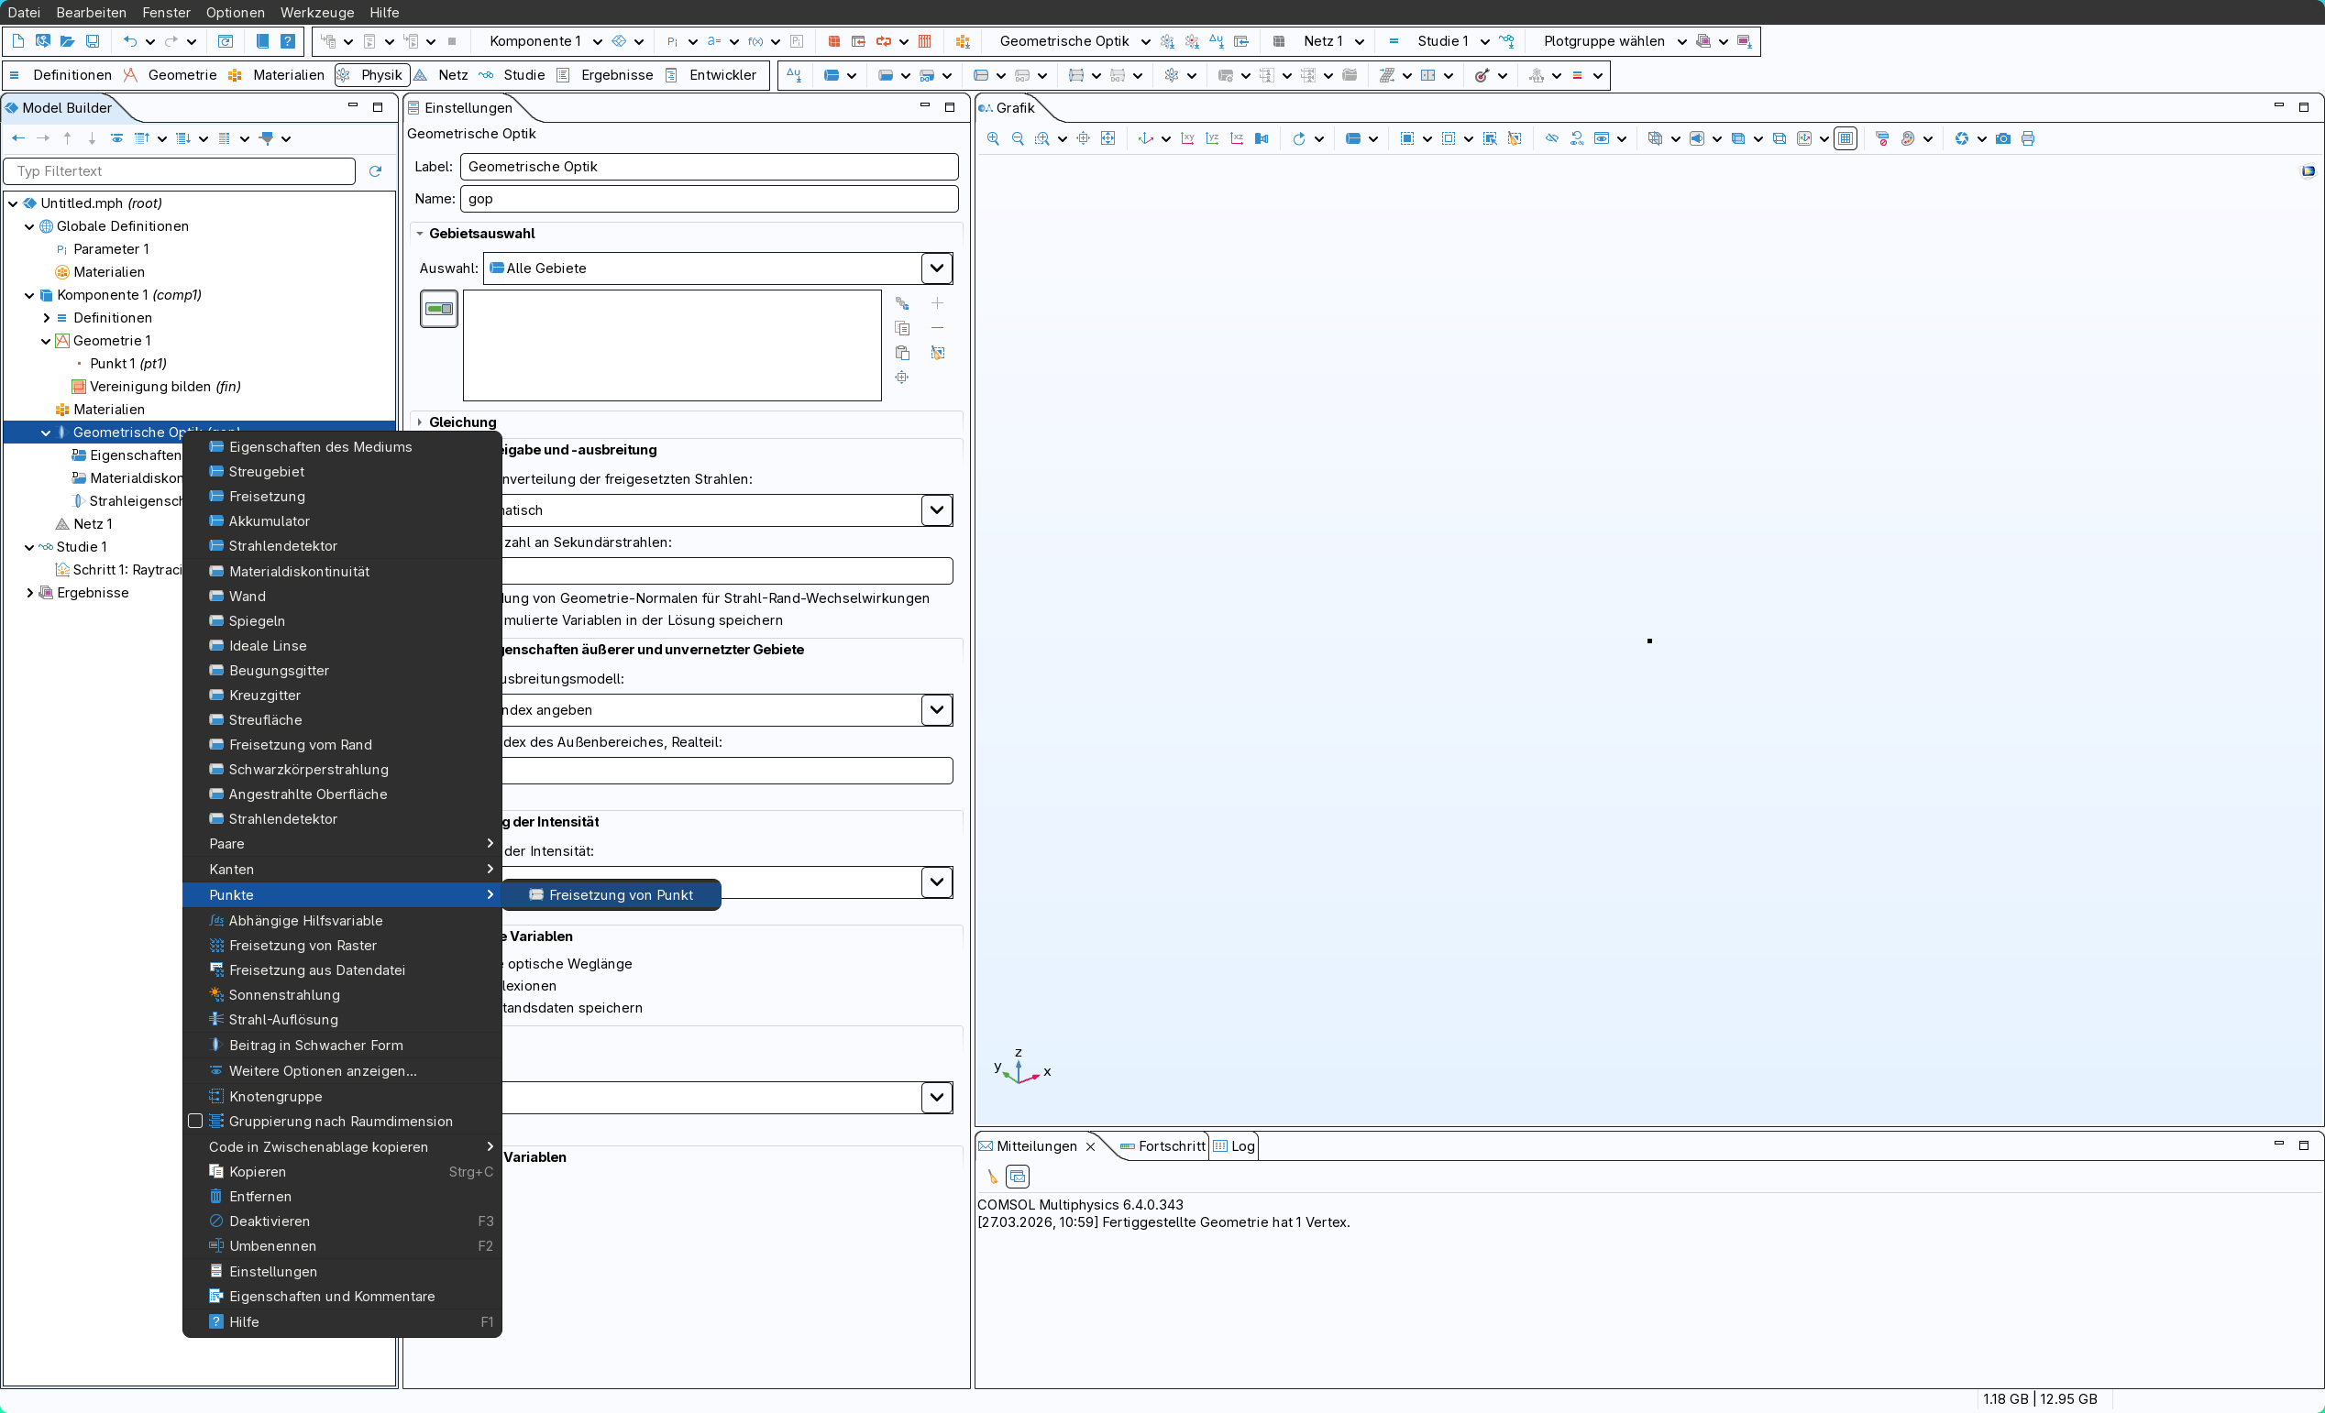The width and height of the screenshot is (2325, 1413).
Task: Click the refresh icon next to filter field
Action: (376, 170)
